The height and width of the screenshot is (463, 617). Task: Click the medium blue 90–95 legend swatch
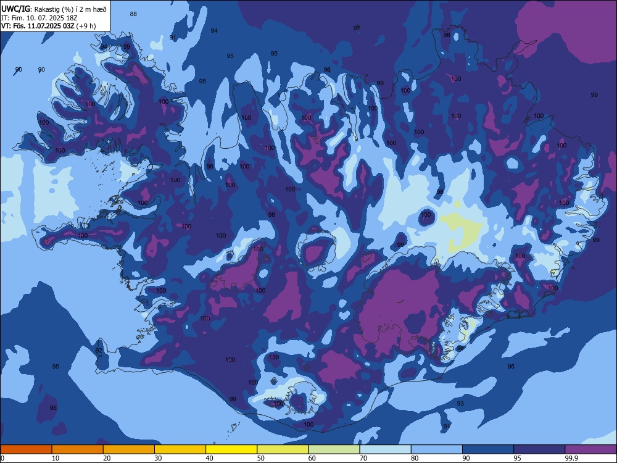488,449
